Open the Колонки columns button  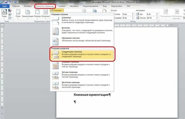pyautogui.click(x=45, y=14)
